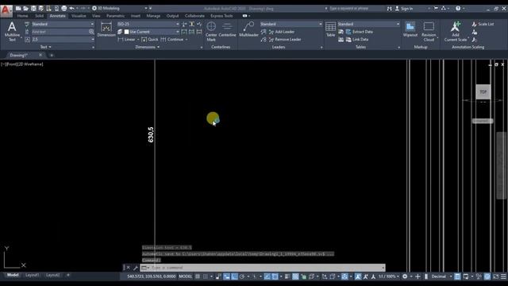Toggle Dynamic Input in status bar

click(x=226, y=276)
